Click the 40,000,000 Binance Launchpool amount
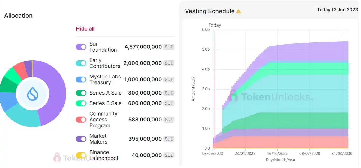This screenshot has height=168, width=361. pyautogui.click(x=147, y=155)
